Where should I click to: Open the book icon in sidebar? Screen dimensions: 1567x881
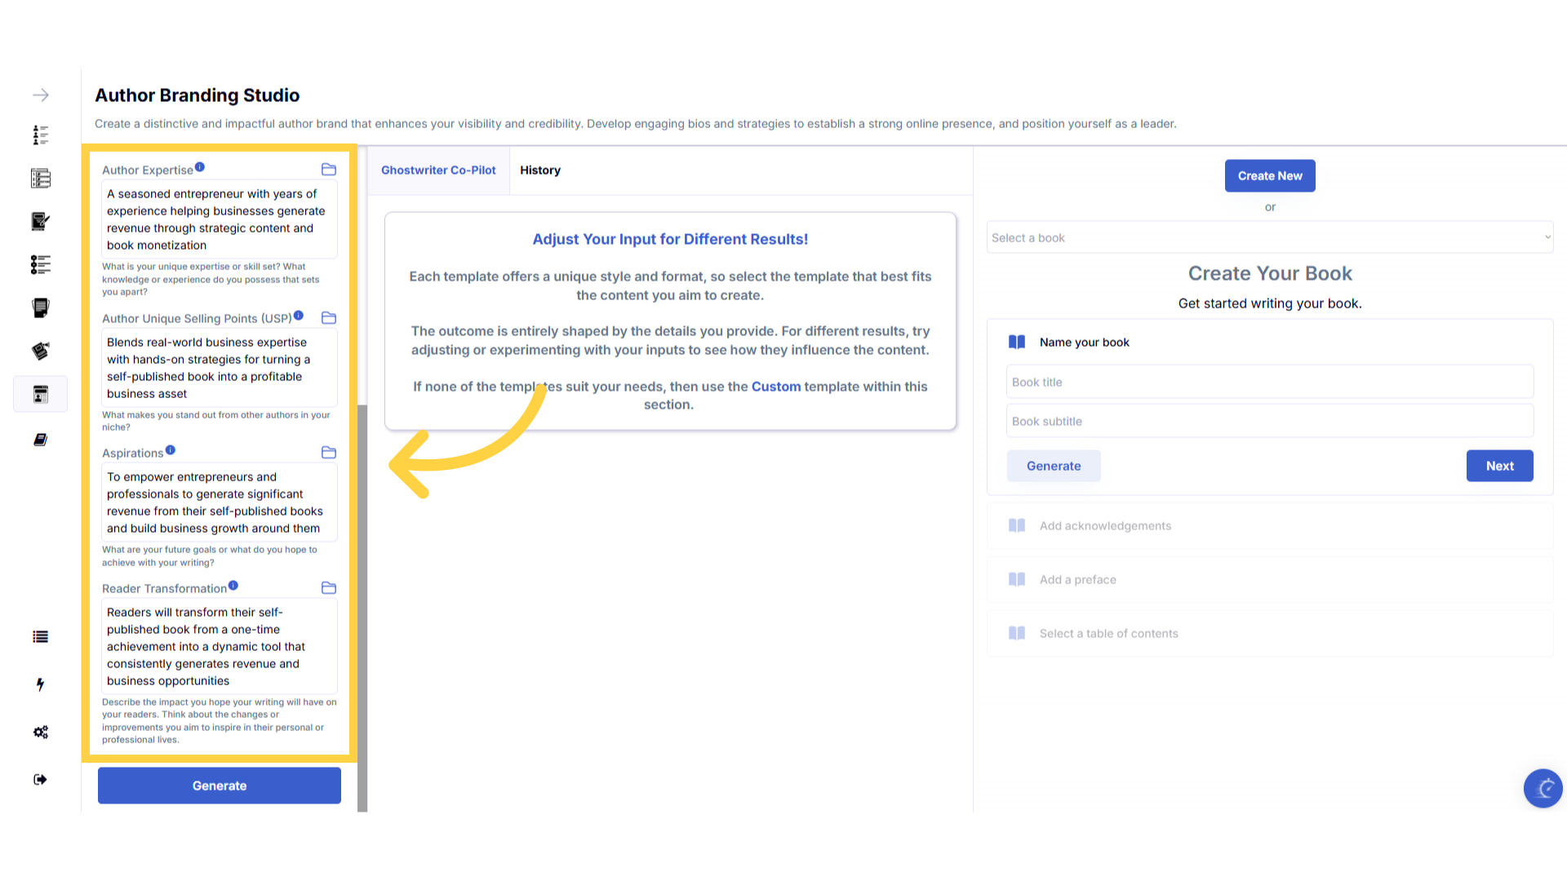pyautogui.click(x=41, y=440)
